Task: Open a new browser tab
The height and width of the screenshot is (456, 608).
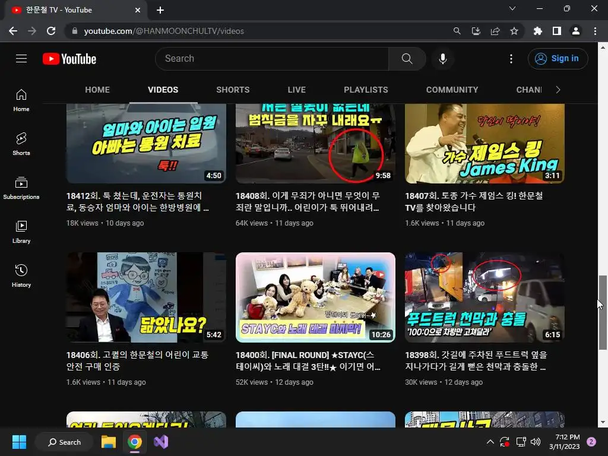Action: pyautogui.click(x=160, y=10)
